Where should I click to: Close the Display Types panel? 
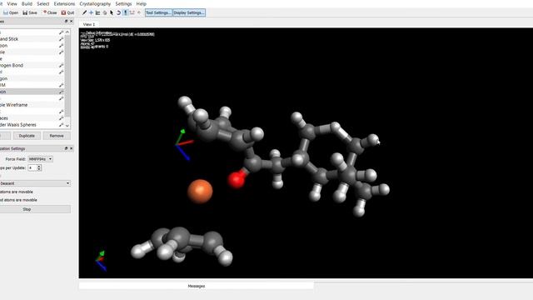pos(71,21)
